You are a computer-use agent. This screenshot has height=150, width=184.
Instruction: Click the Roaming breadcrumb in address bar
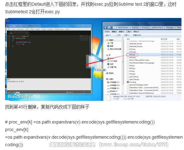pos(145,27)
